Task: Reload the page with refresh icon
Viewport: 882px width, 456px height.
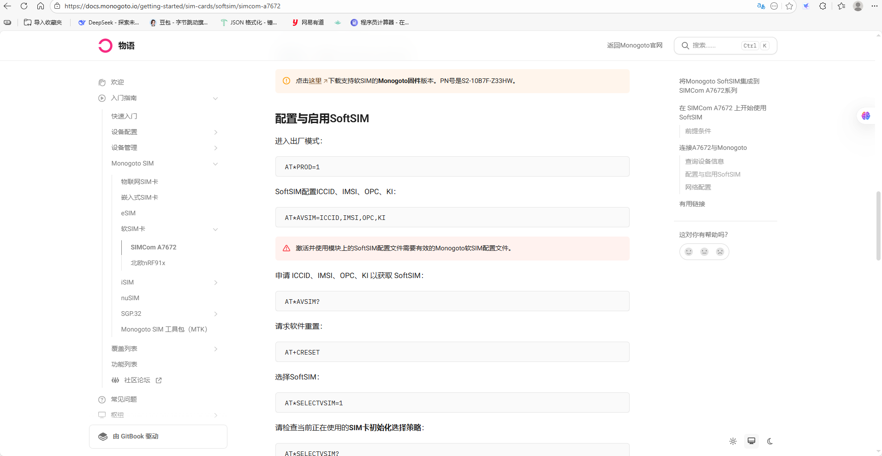Action: pos(24,6)
